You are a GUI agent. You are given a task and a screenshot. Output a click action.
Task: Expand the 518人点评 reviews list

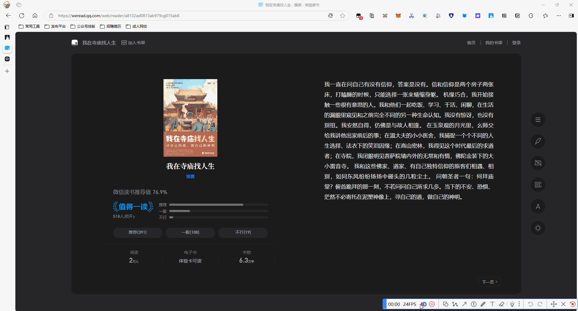click(x=124, y=216)
